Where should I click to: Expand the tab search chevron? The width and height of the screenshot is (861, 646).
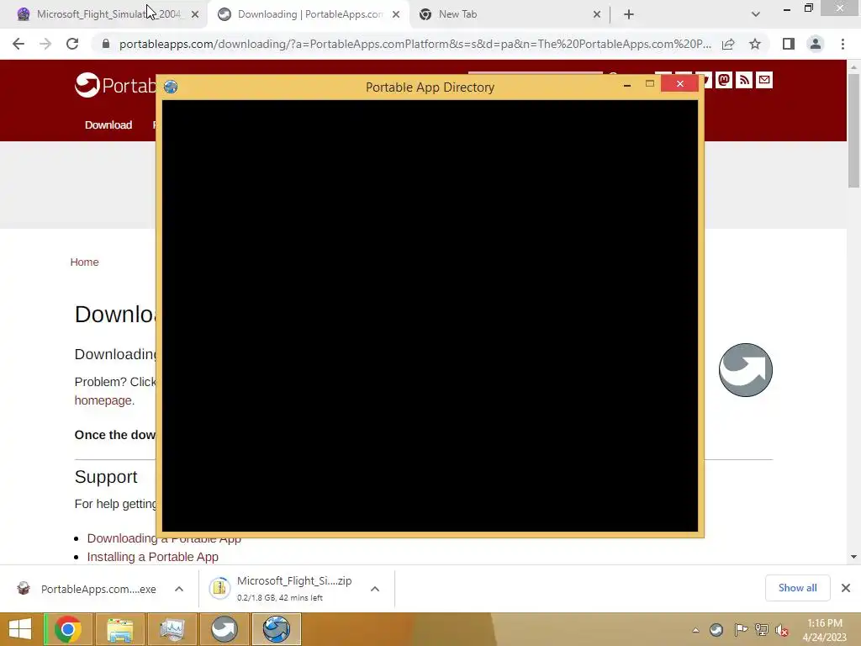pyautogui.click(x=756, y=14)
